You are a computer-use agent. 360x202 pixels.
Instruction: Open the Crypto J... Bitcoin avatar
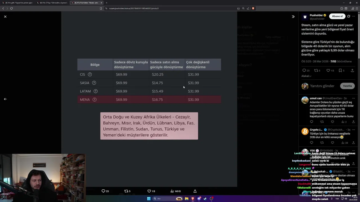[x=305, y=131]
